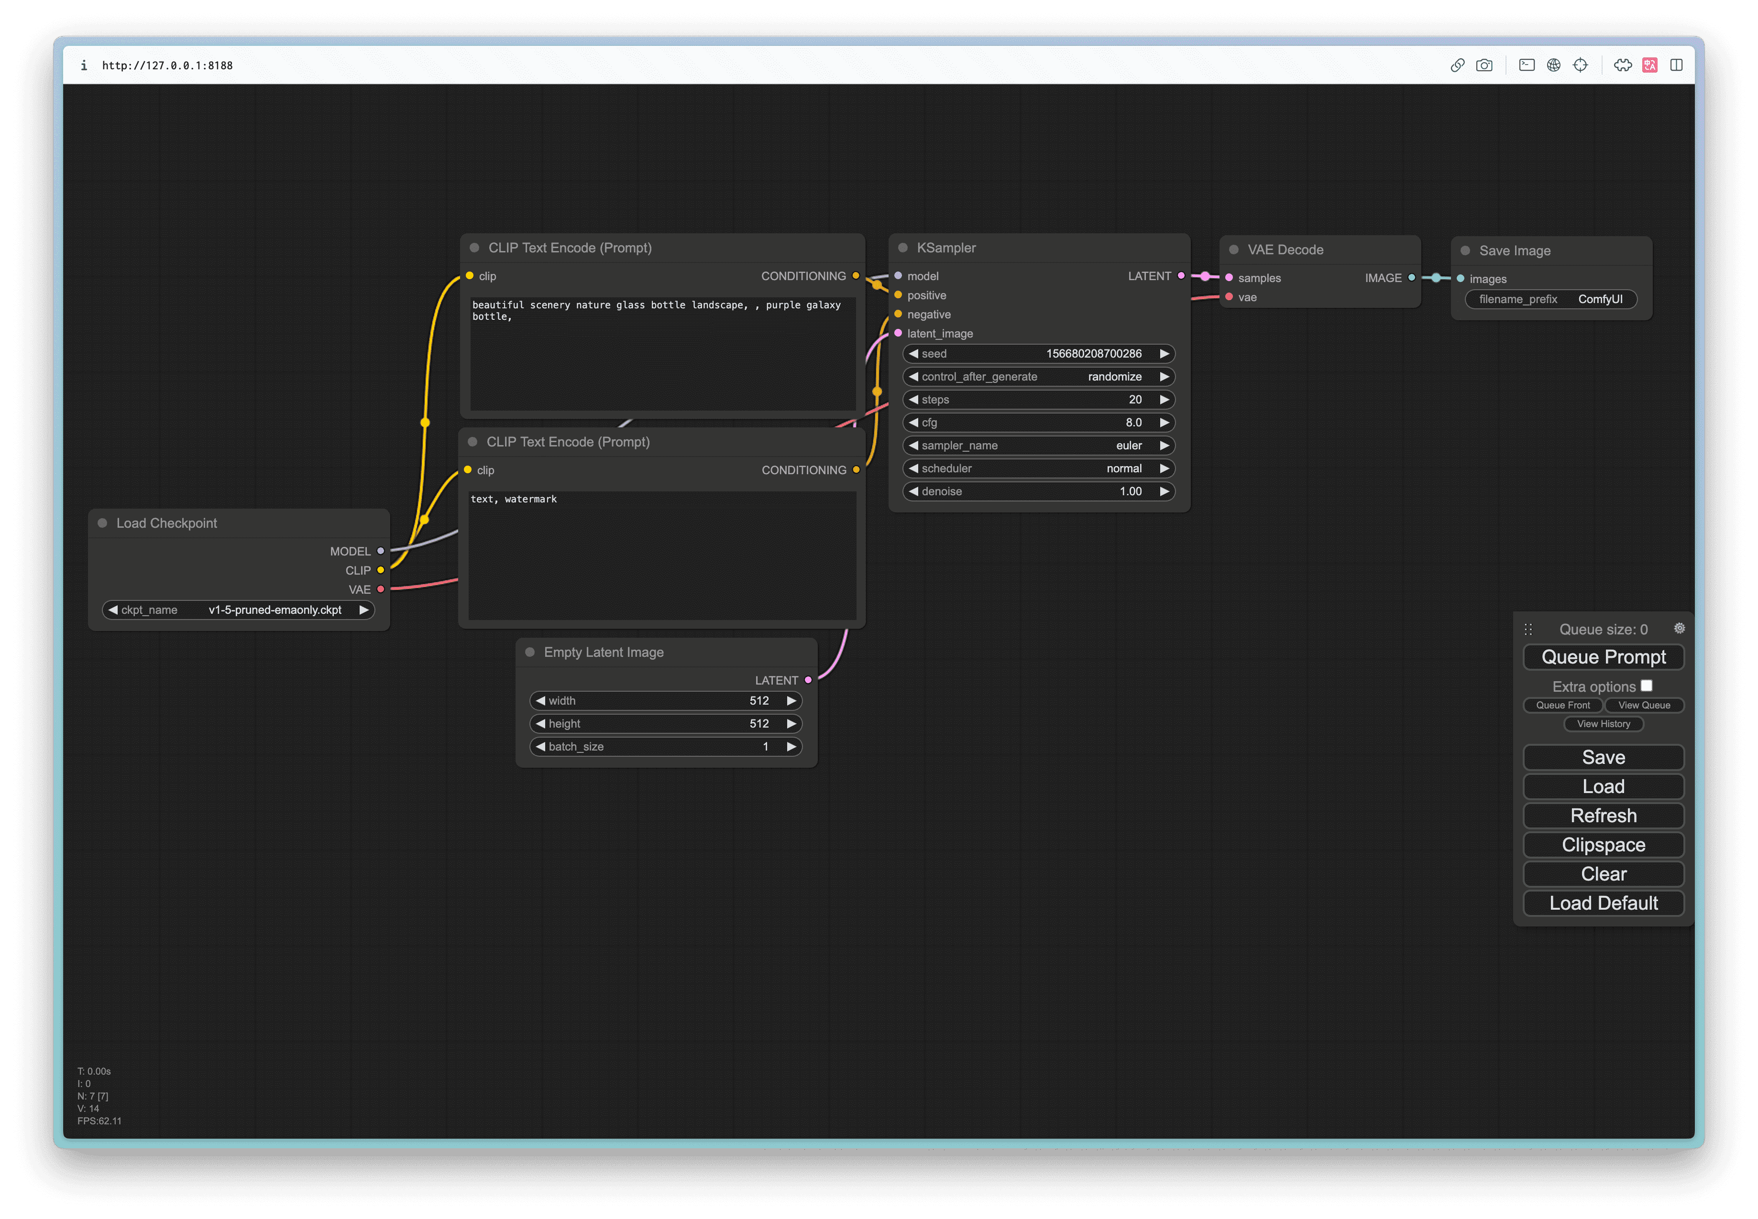The width and height of the screenshot is (1758, 1219).
Task: Click the View Queue button
Action: tap(1643, 705)
